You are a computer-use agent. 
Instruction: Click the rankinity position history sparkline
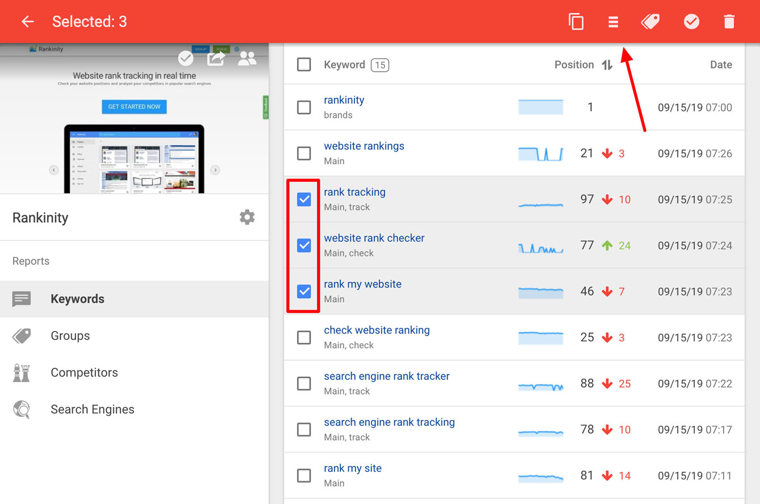pyautogui.click(x=541, y=107)
